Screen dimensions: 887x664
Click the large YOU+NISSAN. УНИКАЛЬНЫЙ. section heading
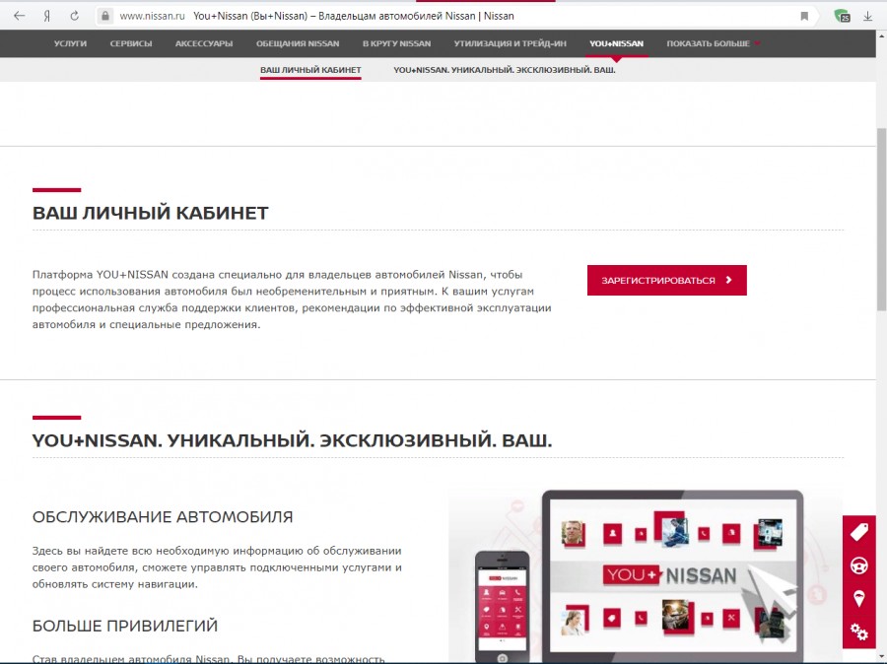[x=292, y=440]
